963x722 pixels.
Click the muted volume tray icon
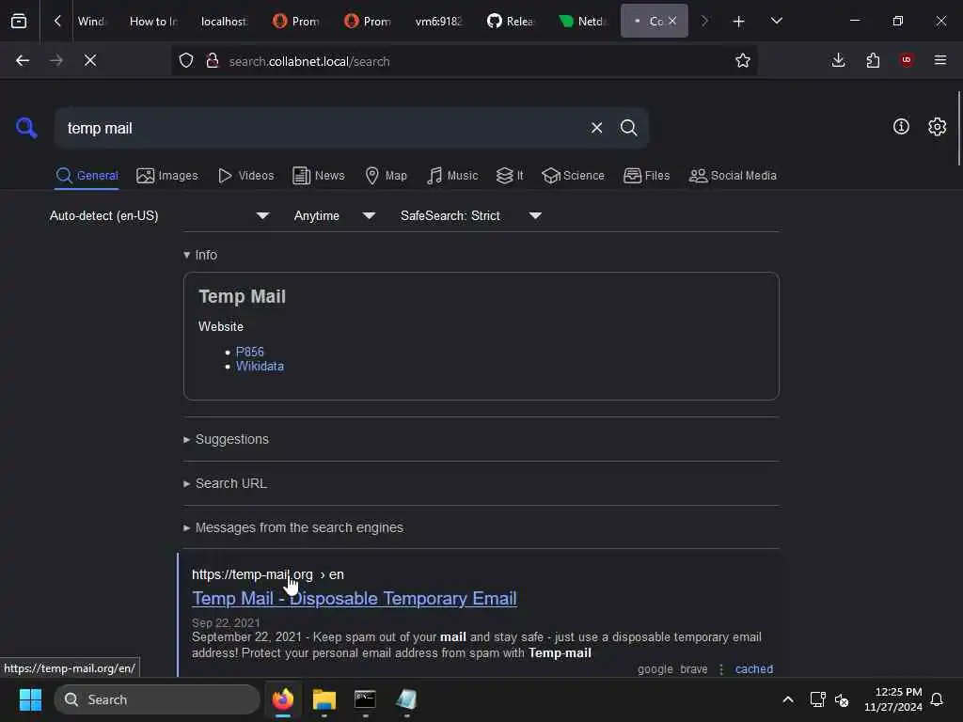tap(842, 699)
